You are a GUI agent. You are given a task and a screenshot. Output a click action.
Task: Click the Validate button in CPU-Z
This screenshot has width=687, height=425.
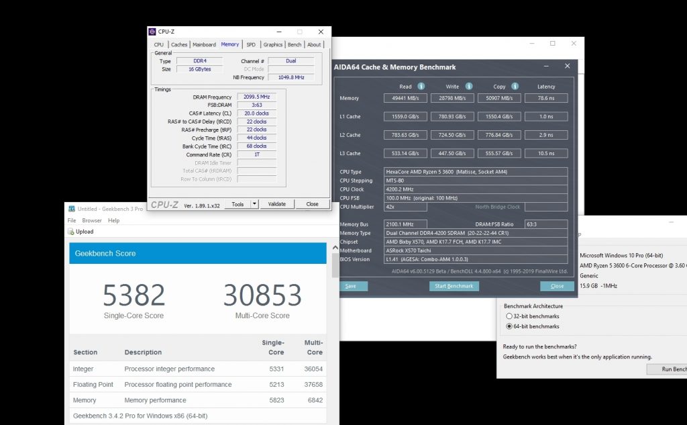pos(277,204)
